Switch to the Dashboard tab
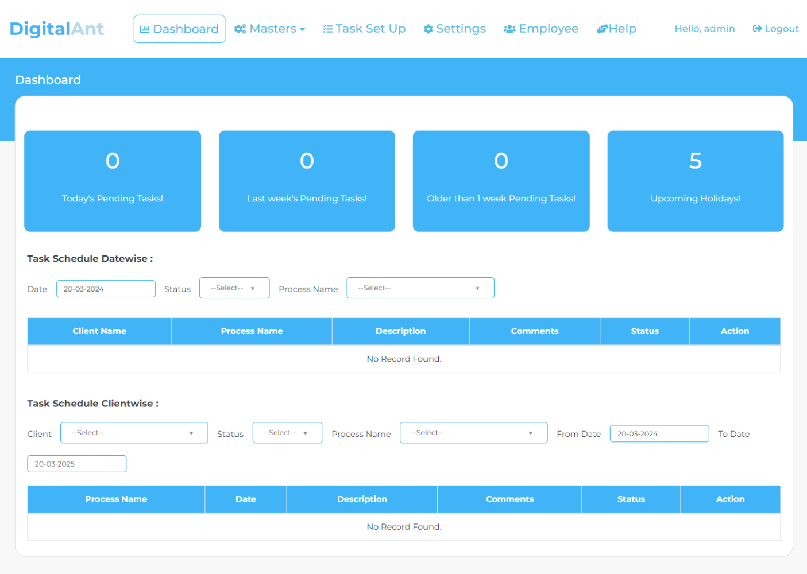Screen dimensions: 807x574 [x=179, y=28]
